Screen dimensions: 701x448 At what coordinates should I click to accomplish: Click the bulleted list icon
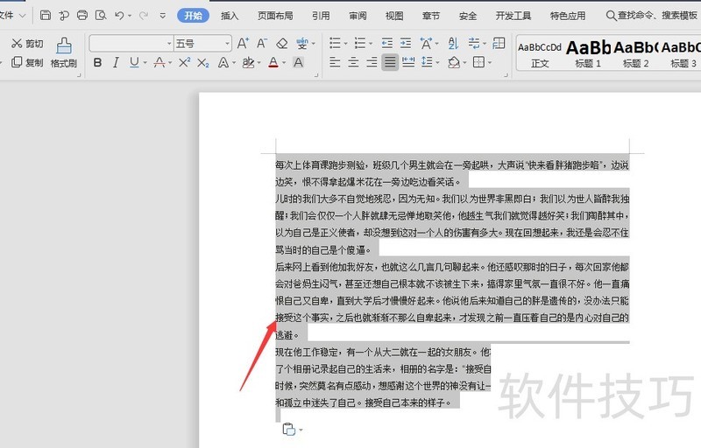(x=335, y=43)
